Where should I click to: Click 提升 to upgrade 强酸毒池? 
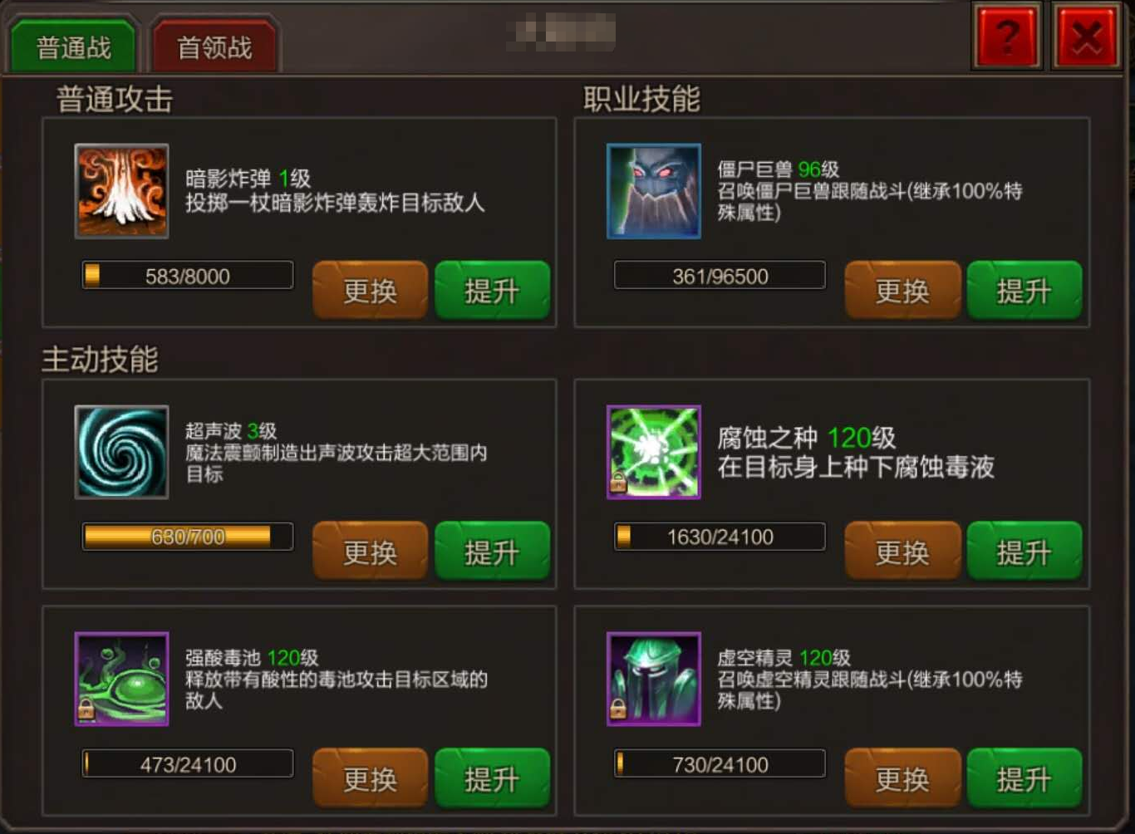(x=492, y=778)
